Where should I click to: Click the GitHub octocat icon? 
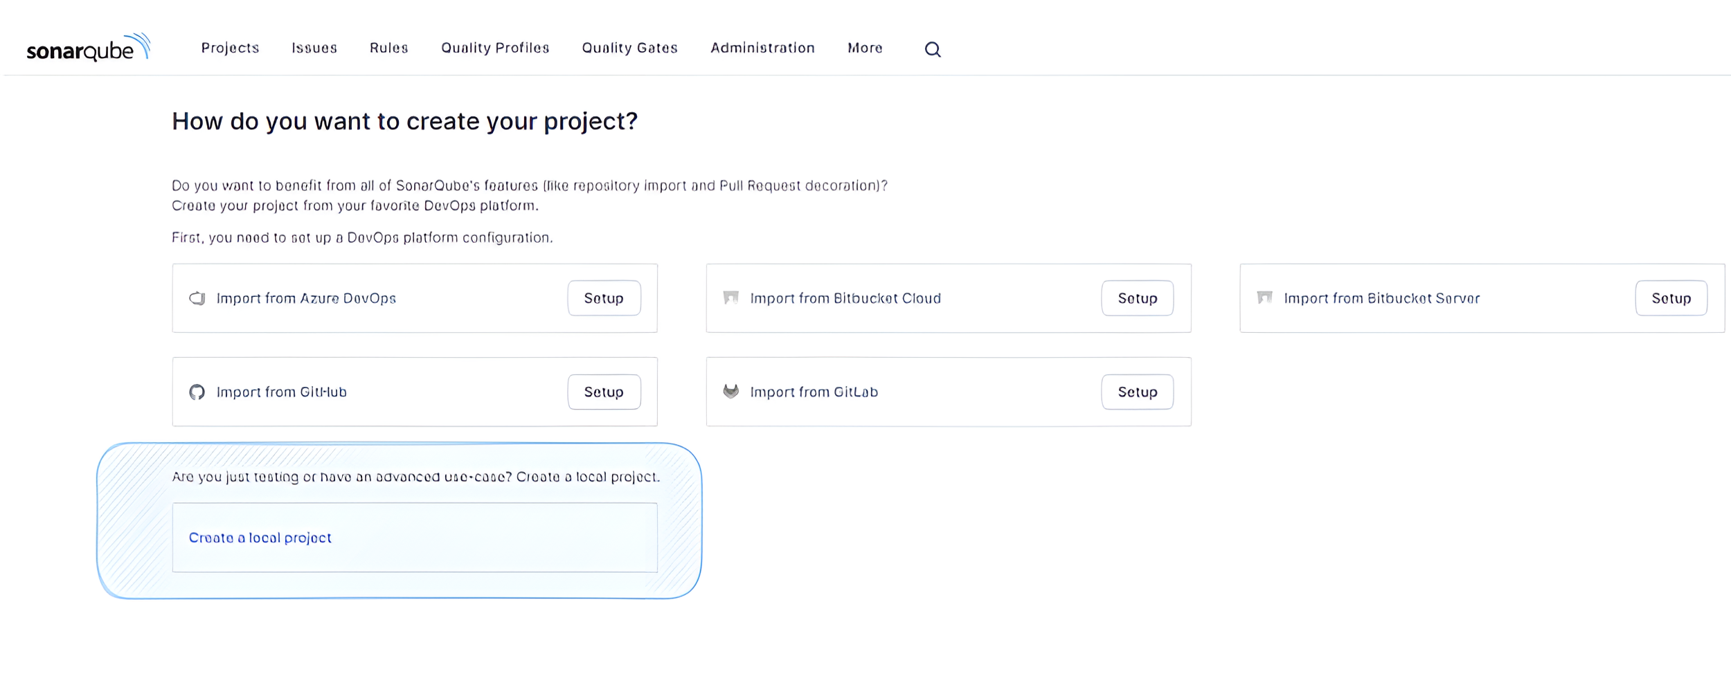[197, 392]
